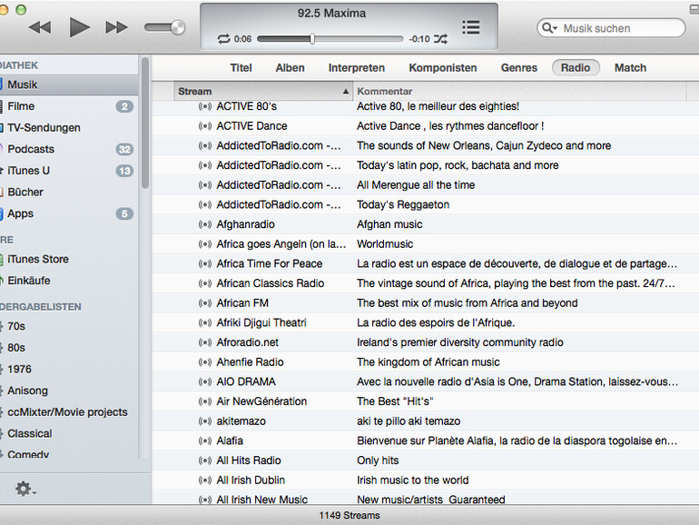Skip to previous track with rewind button

point(39,27)
